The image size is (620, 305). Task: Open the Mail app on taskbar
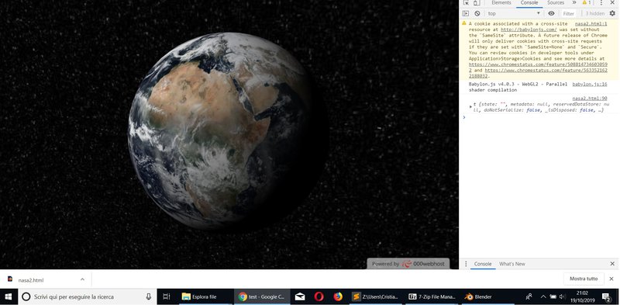point(300,296)
